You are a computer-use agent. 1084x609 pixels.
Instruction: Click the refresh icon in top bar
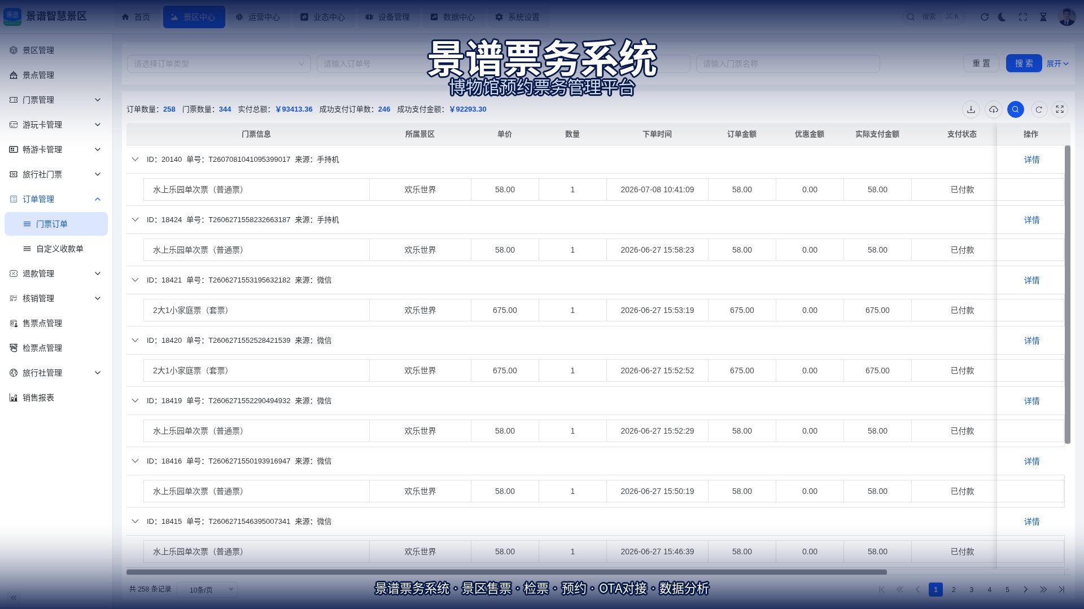pos(985,17)
